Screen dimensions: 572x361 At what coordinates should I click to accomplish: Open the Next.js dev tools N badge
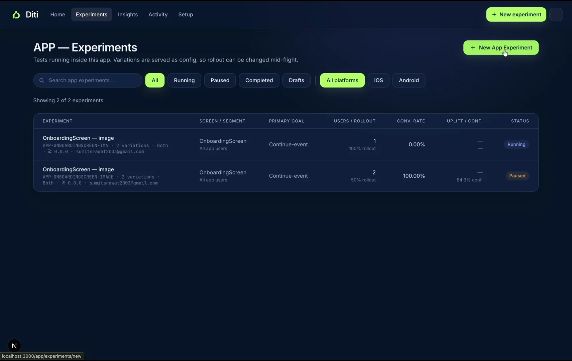pyautogui.click(x=14, y=346)
